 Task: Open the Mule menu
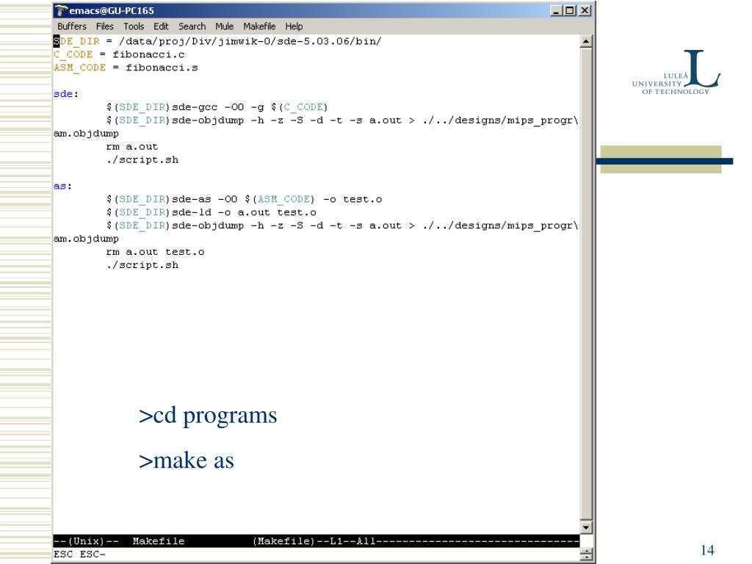224,26
